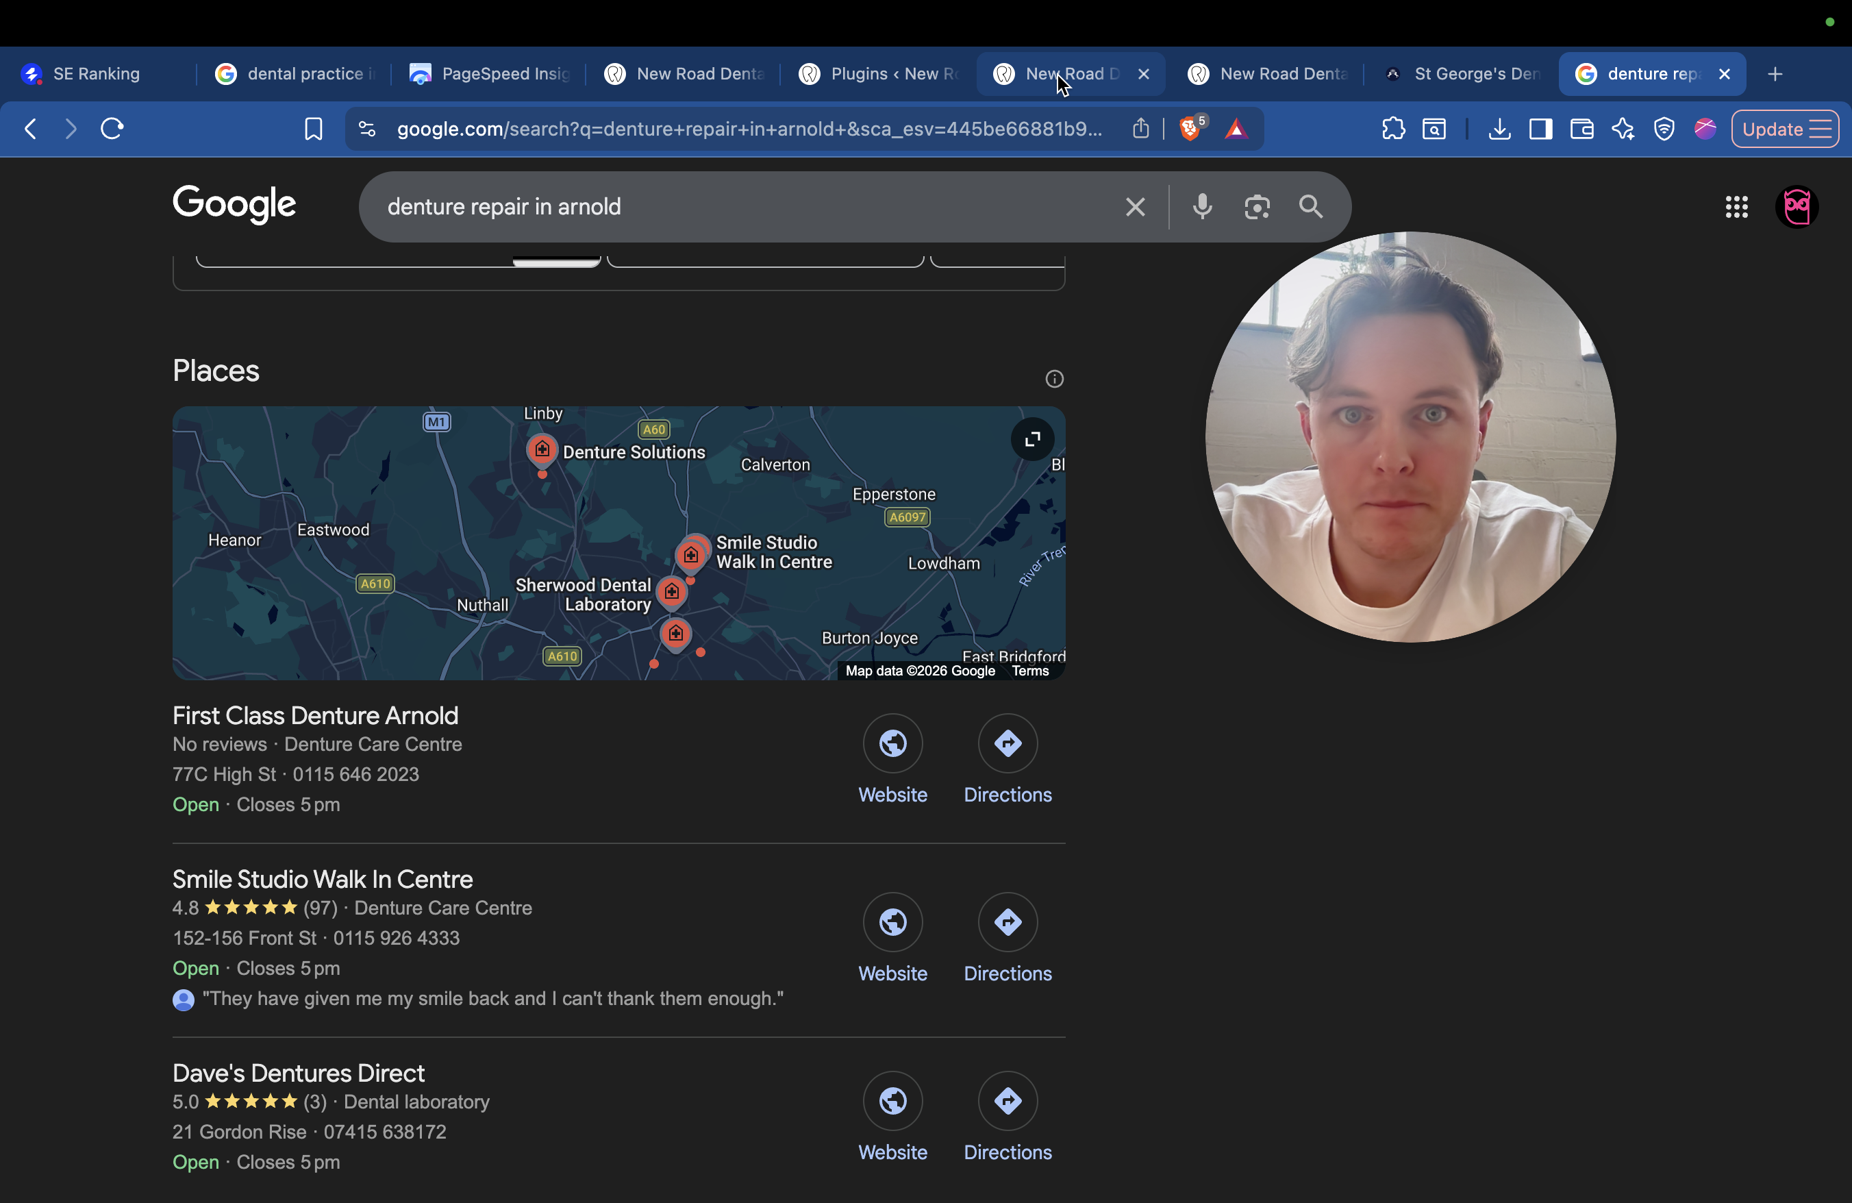Open the browser downloads icon

click(x=1499, y=128)
